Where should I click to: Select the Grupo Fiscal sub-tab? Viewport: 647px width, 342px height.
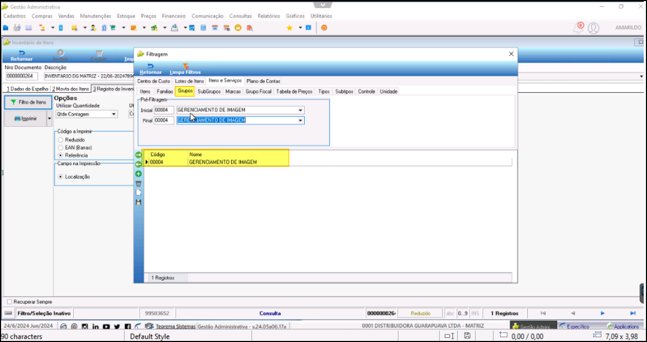[258, 91]
